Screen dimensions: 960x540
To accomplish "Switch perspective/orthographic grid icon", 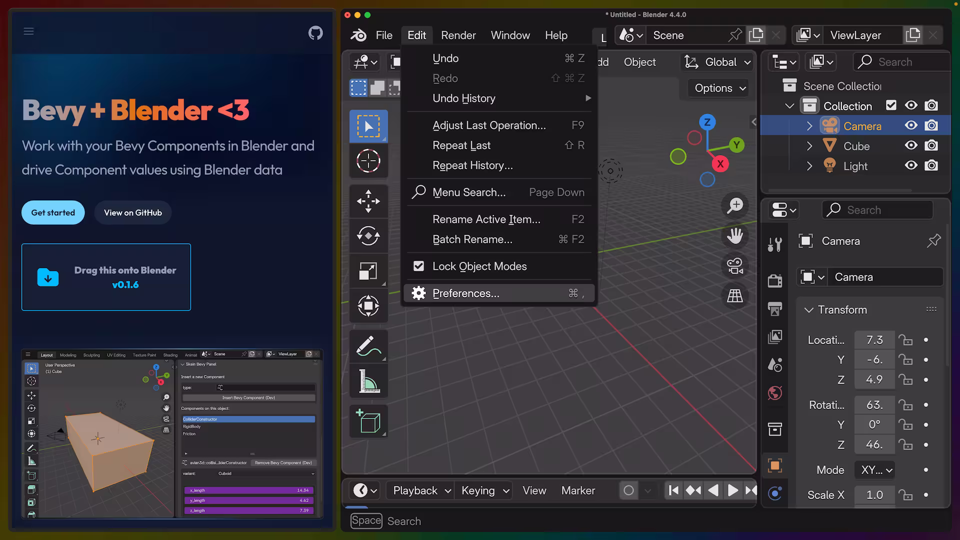I will (x=735, y=295).
